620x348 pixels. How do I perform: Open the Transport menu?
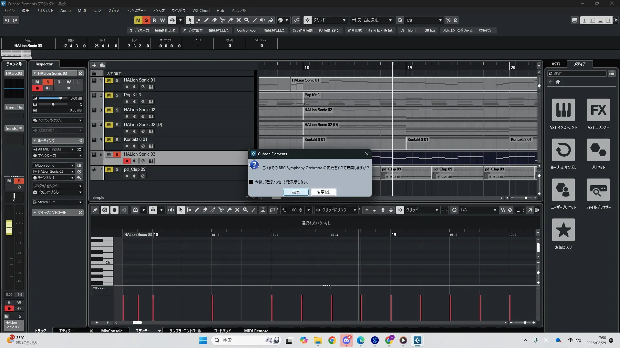pyautogui.click(x=136, y=10)
